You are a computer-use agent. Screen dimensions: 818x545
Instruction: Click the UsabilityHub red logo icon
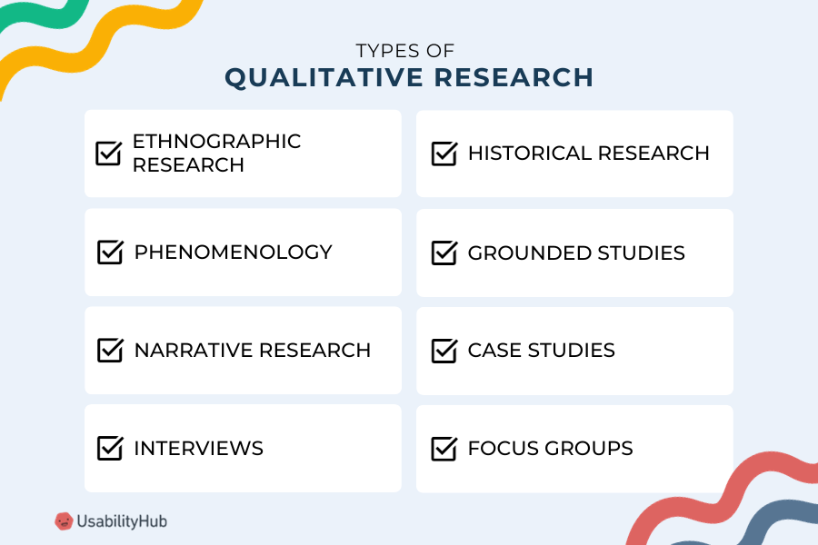pos(64,521)
